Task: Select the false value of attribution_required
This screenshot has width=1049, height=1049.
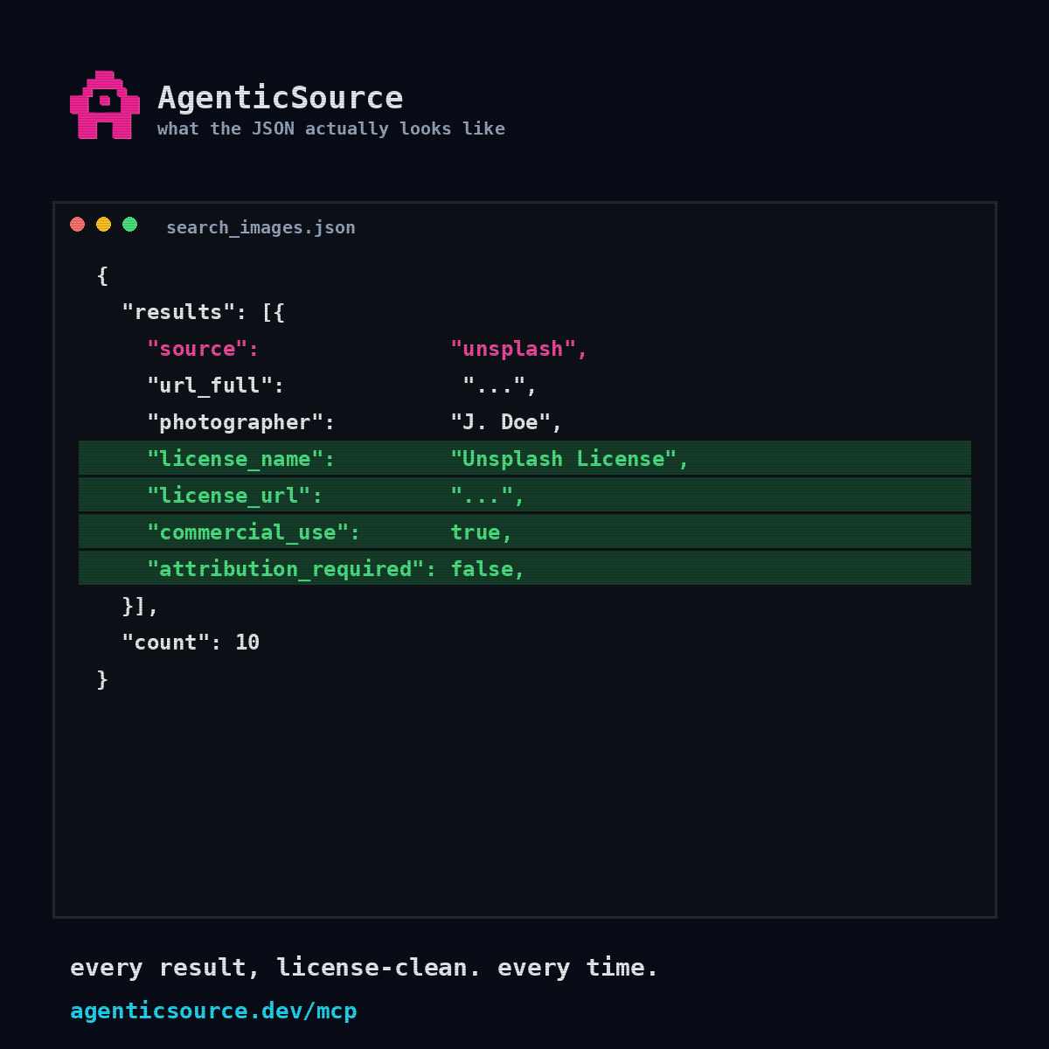Action: point(487,570)
